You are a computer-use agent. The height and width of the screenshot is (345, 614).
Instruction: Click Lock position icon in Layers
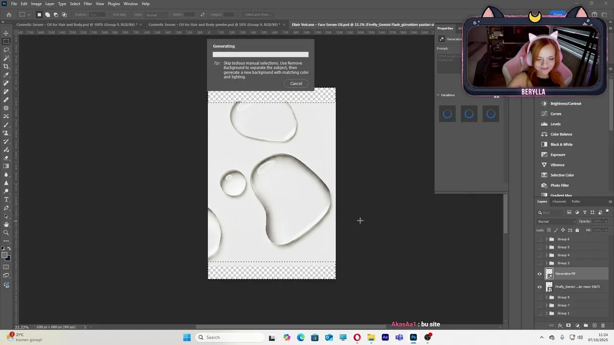(x=563, y=230)
